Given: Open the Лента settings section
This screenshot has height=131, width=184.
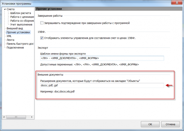Looking at the screenshot, I should pyautogui.click(x=10, y=40).
